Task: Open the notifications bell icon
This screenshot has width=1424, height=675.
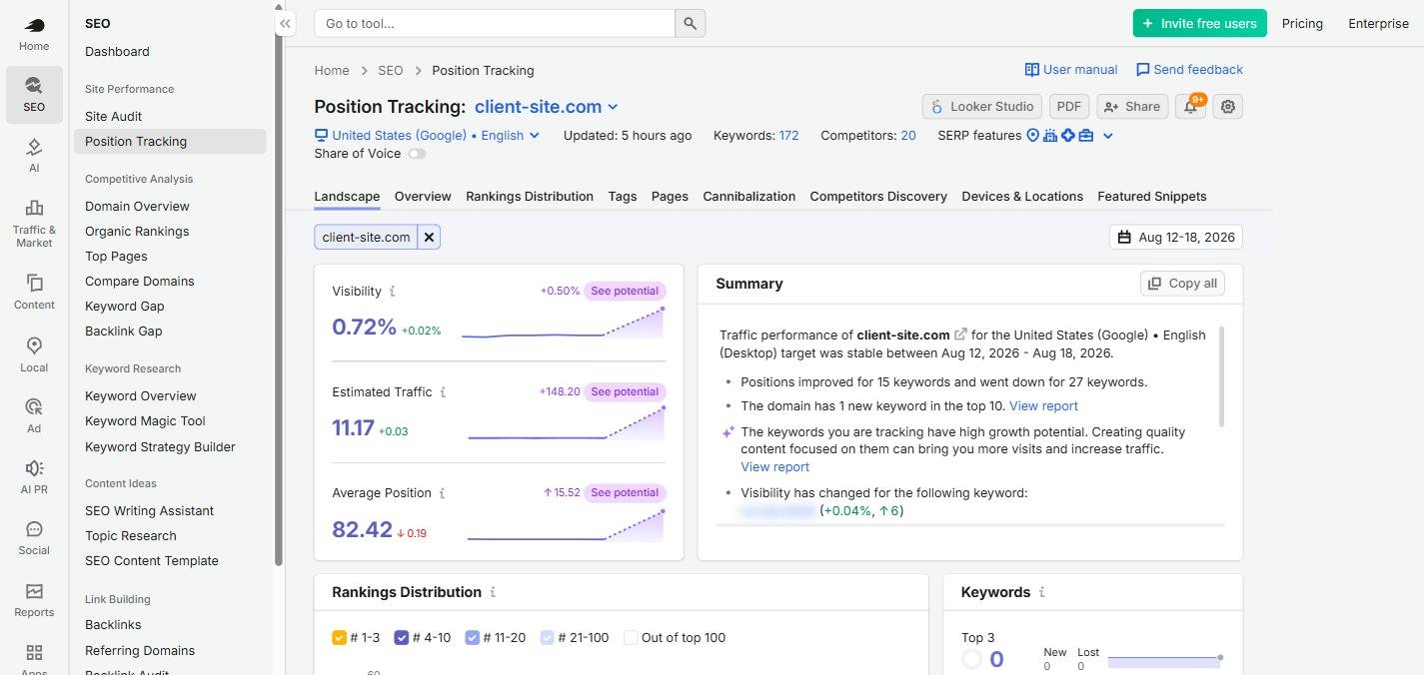Action: click(1191, 106)
